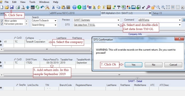The image size is (185, 96).
Task: Click the blue undo arrow icon
Action: point(43,7)
